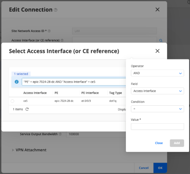
Task: Click the Value input field
Action: click(157, 126)
